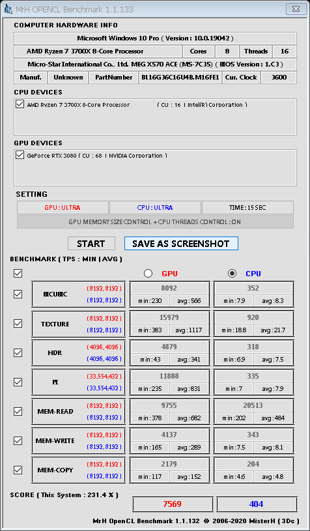Select the GPU radio button
The width and height of the screenshot is (310, 531).
[x=148, y=273]
